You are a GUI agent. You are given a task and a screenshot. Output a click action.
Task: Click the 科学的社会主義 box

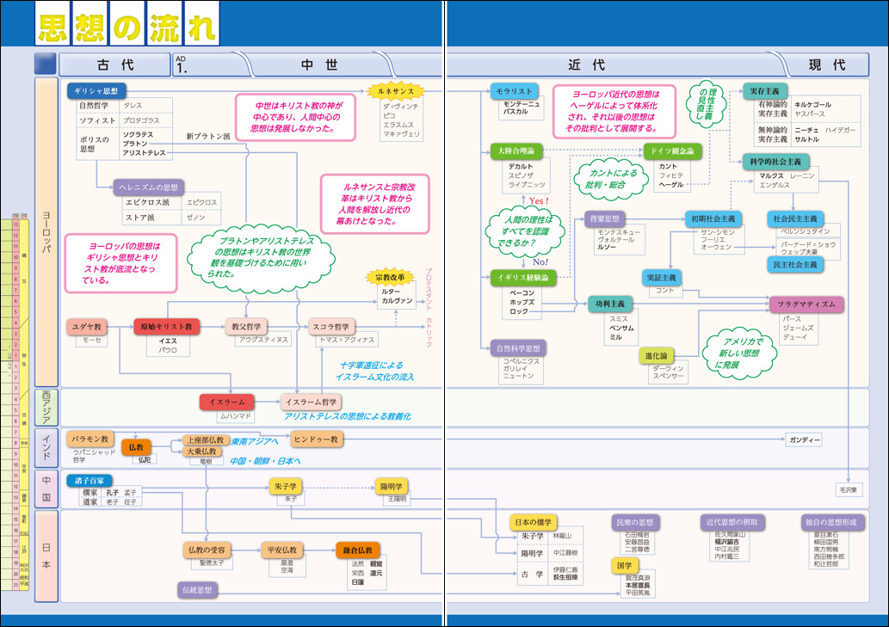point(775,162)
